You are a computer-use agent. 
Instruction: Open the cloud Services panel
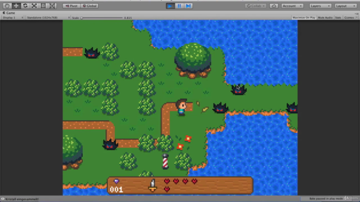pyautogui.click(x=274, y=6)
